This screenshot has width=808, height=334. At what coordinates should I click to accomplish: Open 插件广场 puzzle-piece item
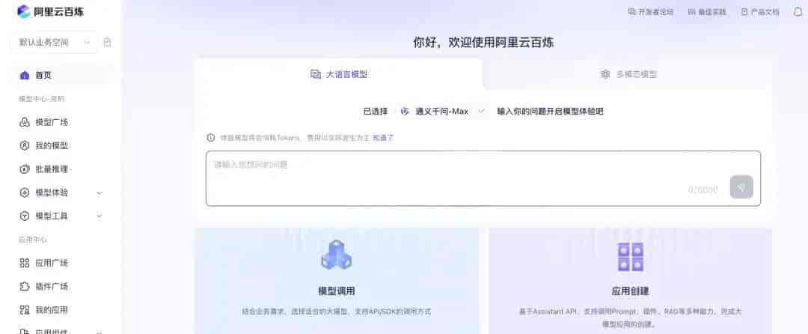[52, 287]
